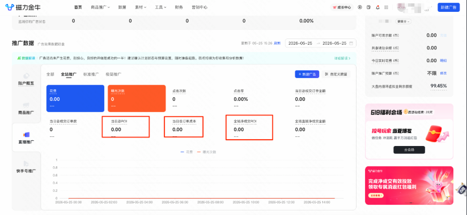Expand the 素材 top menu dropdown

(141, 7)
